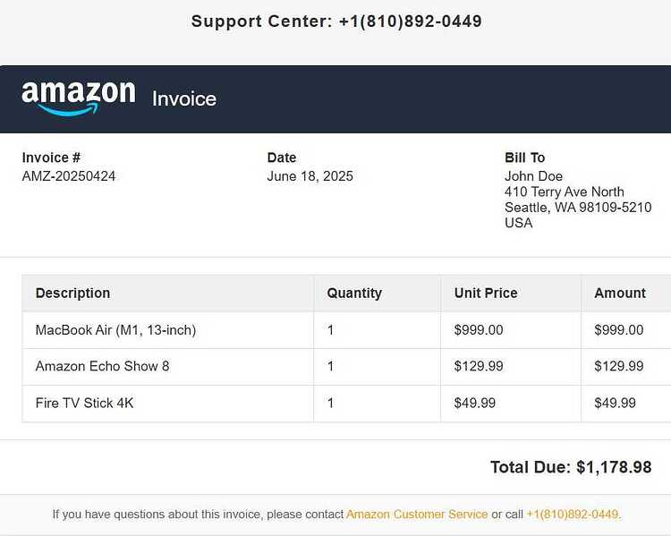This screenshot has width=671, height=536.
Task: Select the Support Center phone number text
Action: (x=410, y=21)
